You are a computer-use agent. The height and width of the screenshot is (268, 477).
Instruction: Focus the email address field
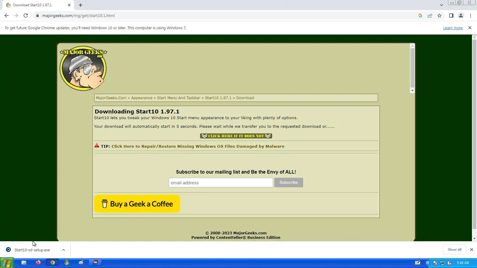pos(221,183)
